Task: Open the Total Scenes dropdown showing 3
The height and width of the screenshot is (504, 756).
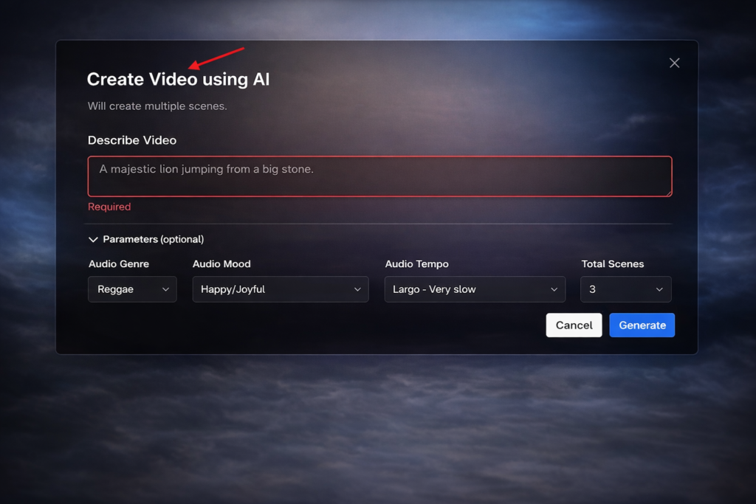Action: click(x=626, y=289)
